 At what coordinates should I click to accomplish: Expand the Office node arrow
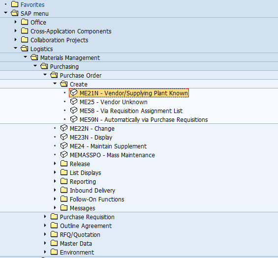point(16,22)
